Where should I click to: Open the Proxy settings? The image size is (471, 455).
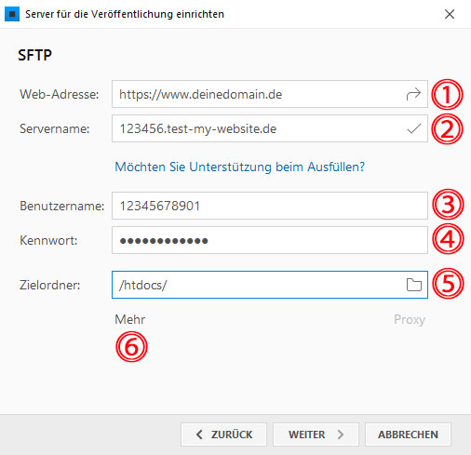pyautogui.click(x=410, y=320)
